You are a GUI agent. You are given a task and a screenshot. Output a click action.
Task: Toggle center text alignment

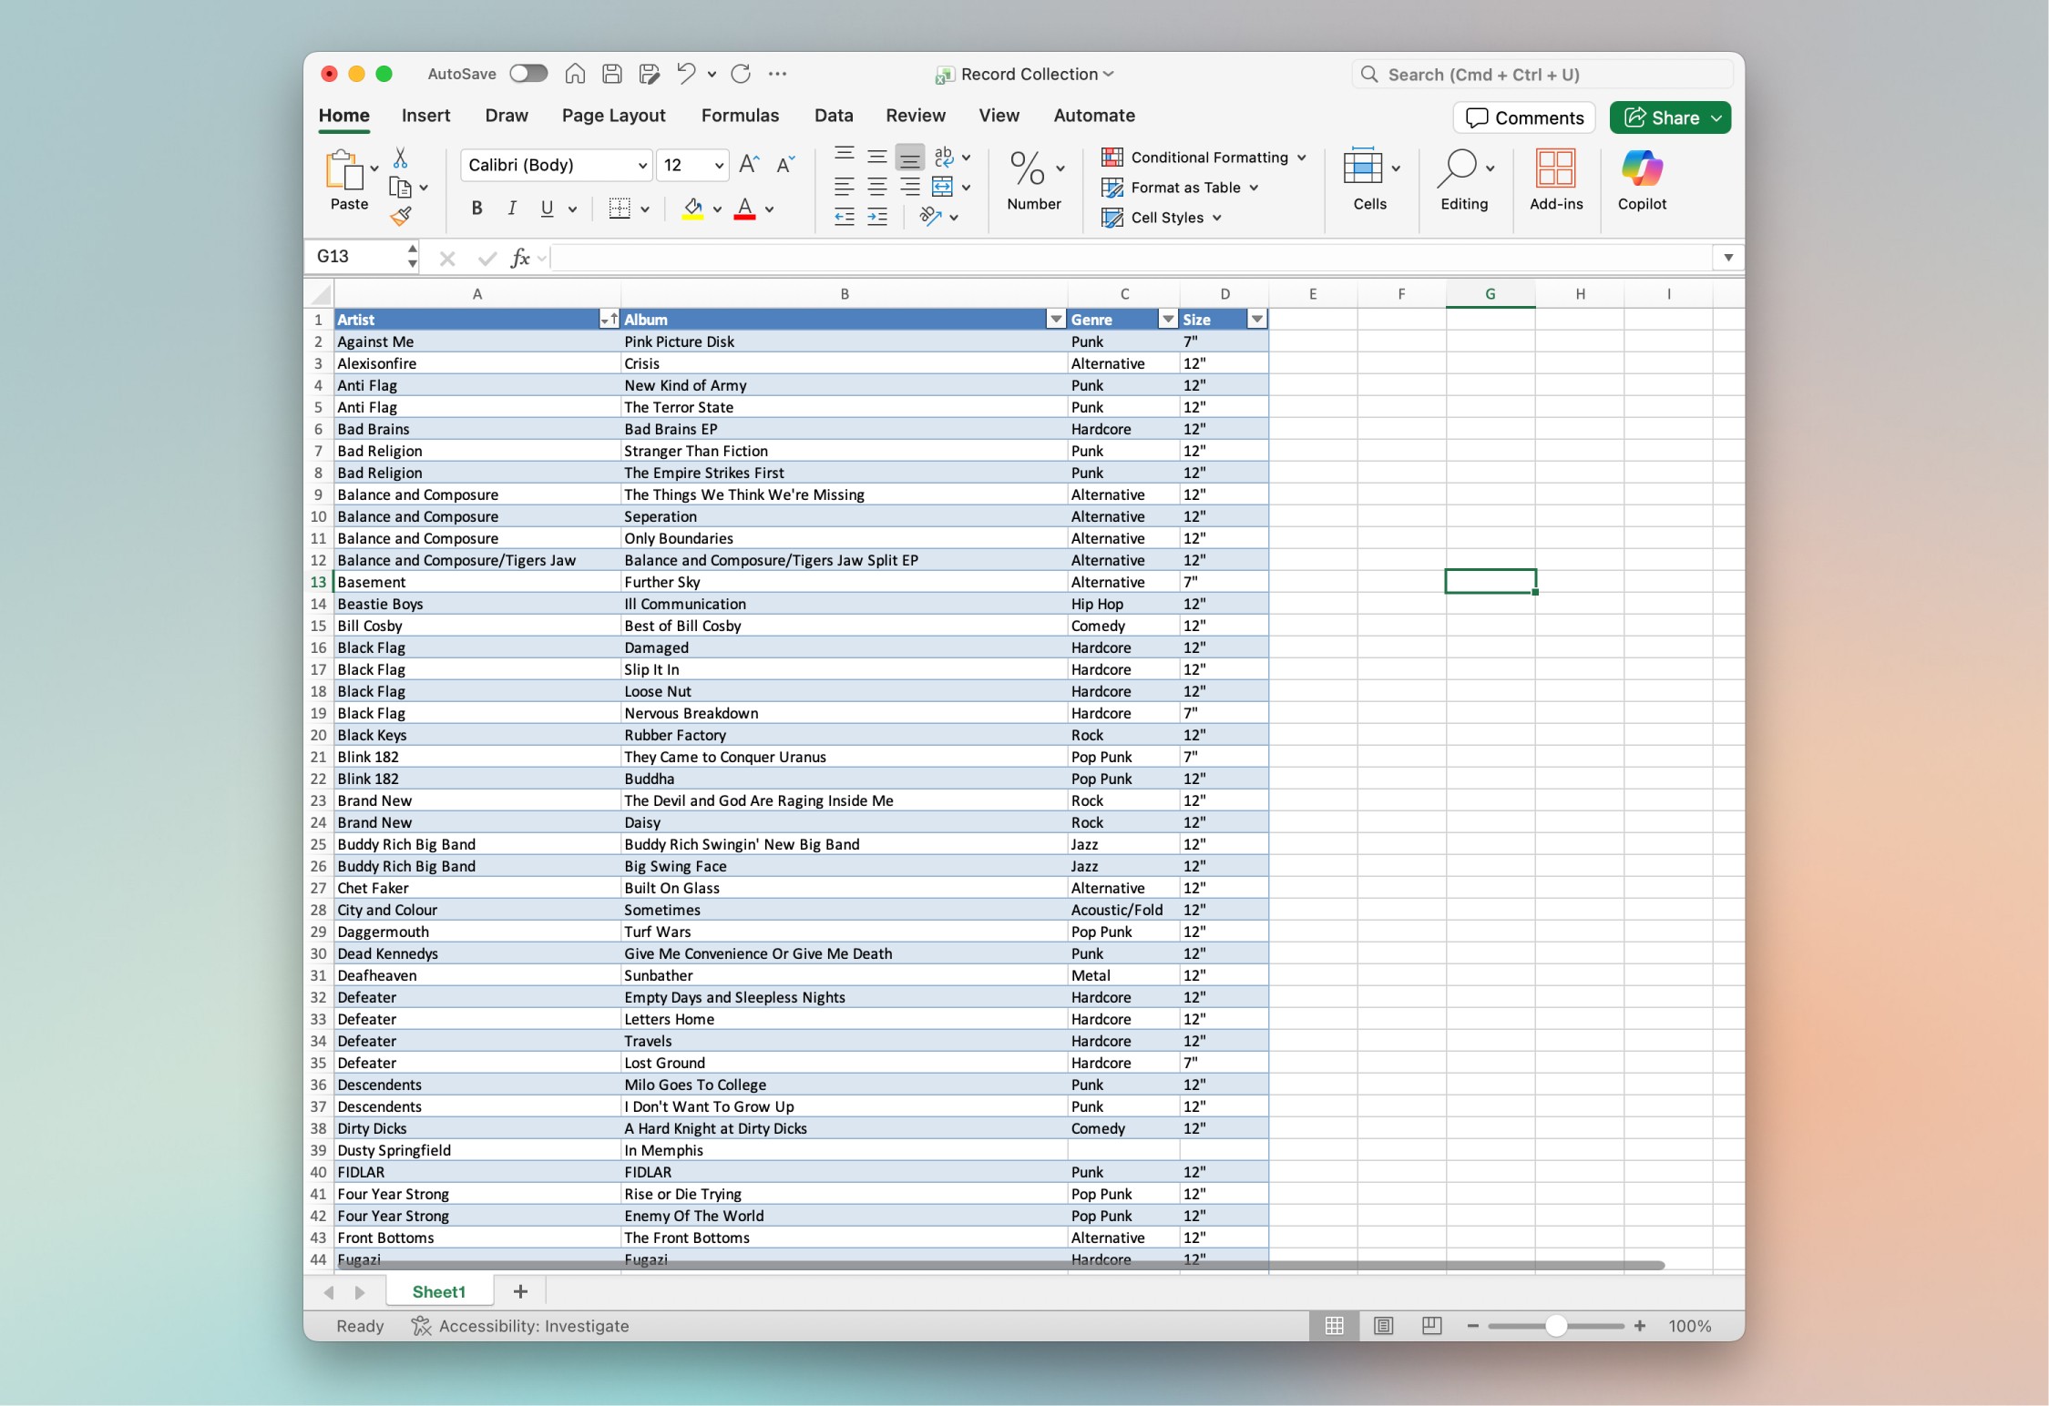(876, 187)
